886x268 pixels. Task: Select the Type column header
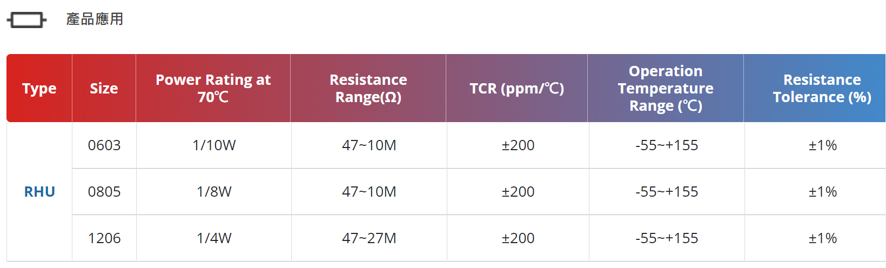(x=39, y=88)
